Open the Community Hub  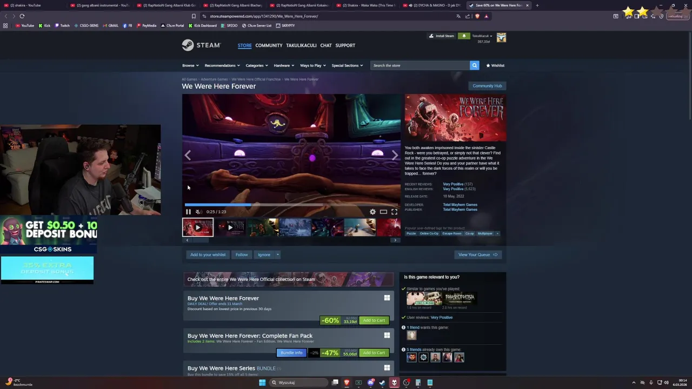pyautogui.click(x=487, y=86)
